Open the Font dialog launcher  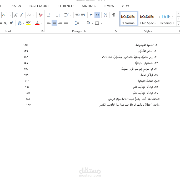pyautogui.click(x=42, y=31)
